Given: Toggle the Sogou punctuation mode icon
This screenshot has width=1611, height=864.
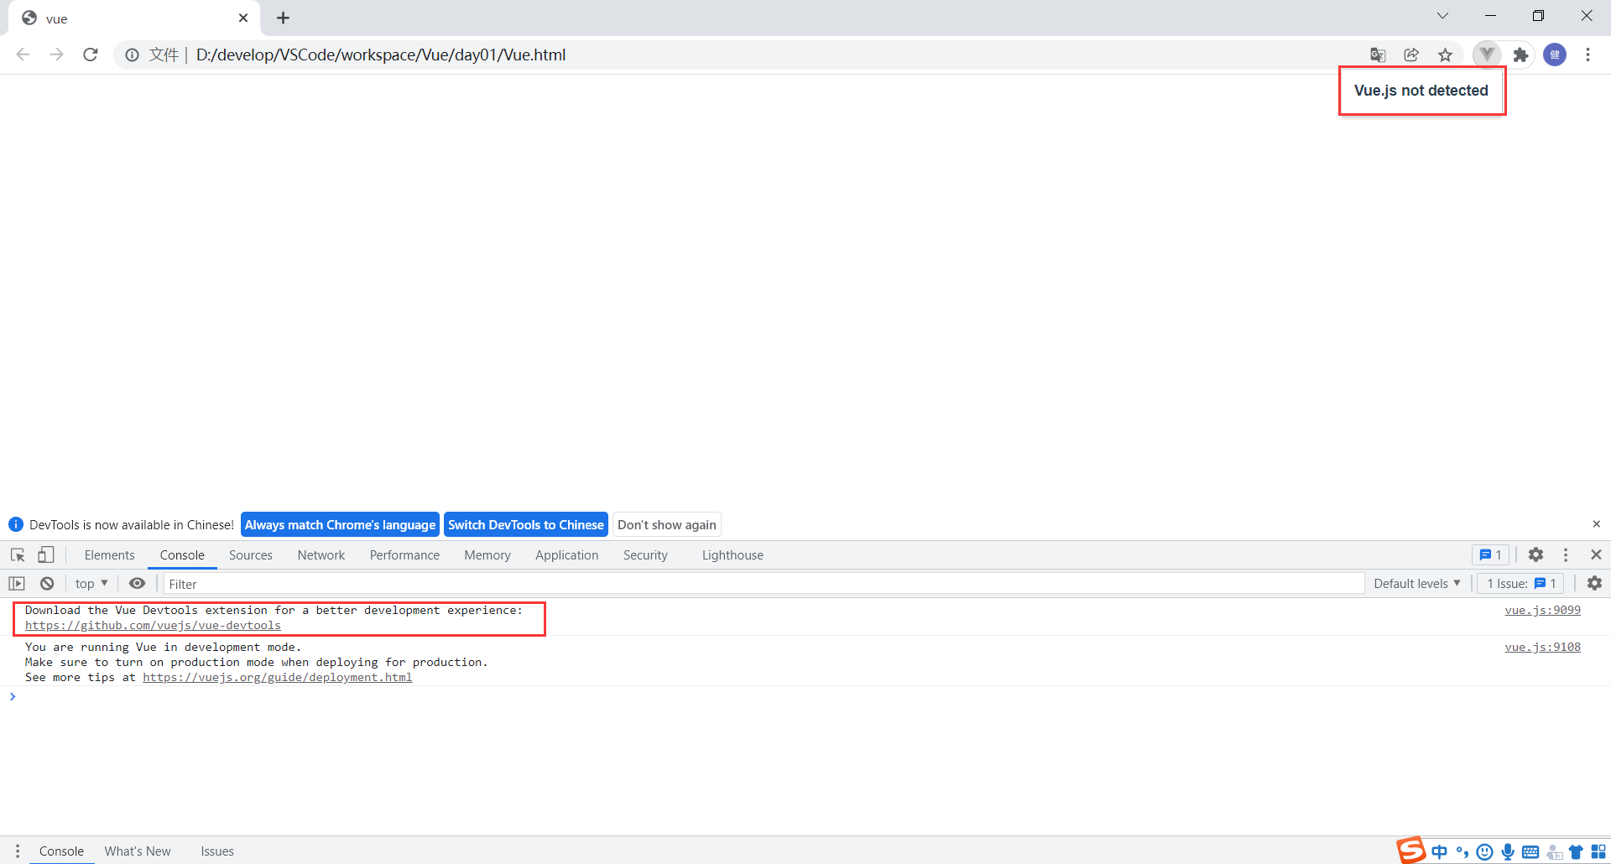Looking at the screenshot, I should [1462, 851].
